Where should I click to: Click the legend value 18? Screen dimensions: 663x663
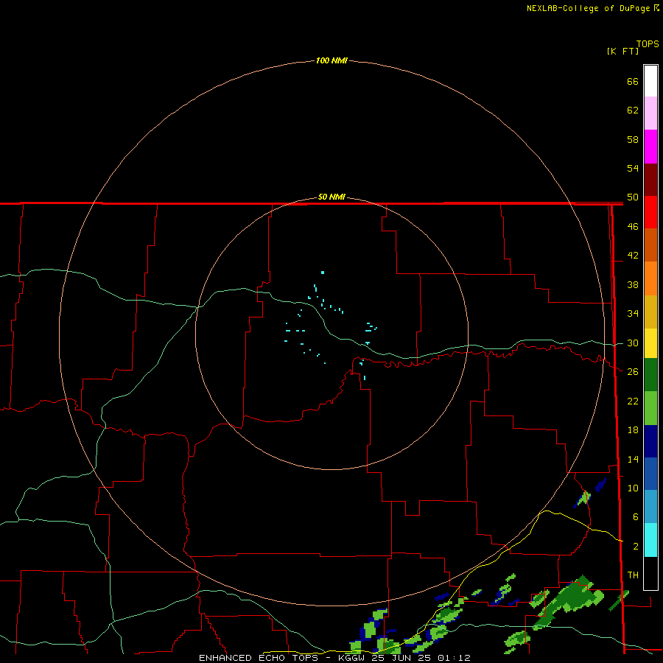[x=633, y=430]
